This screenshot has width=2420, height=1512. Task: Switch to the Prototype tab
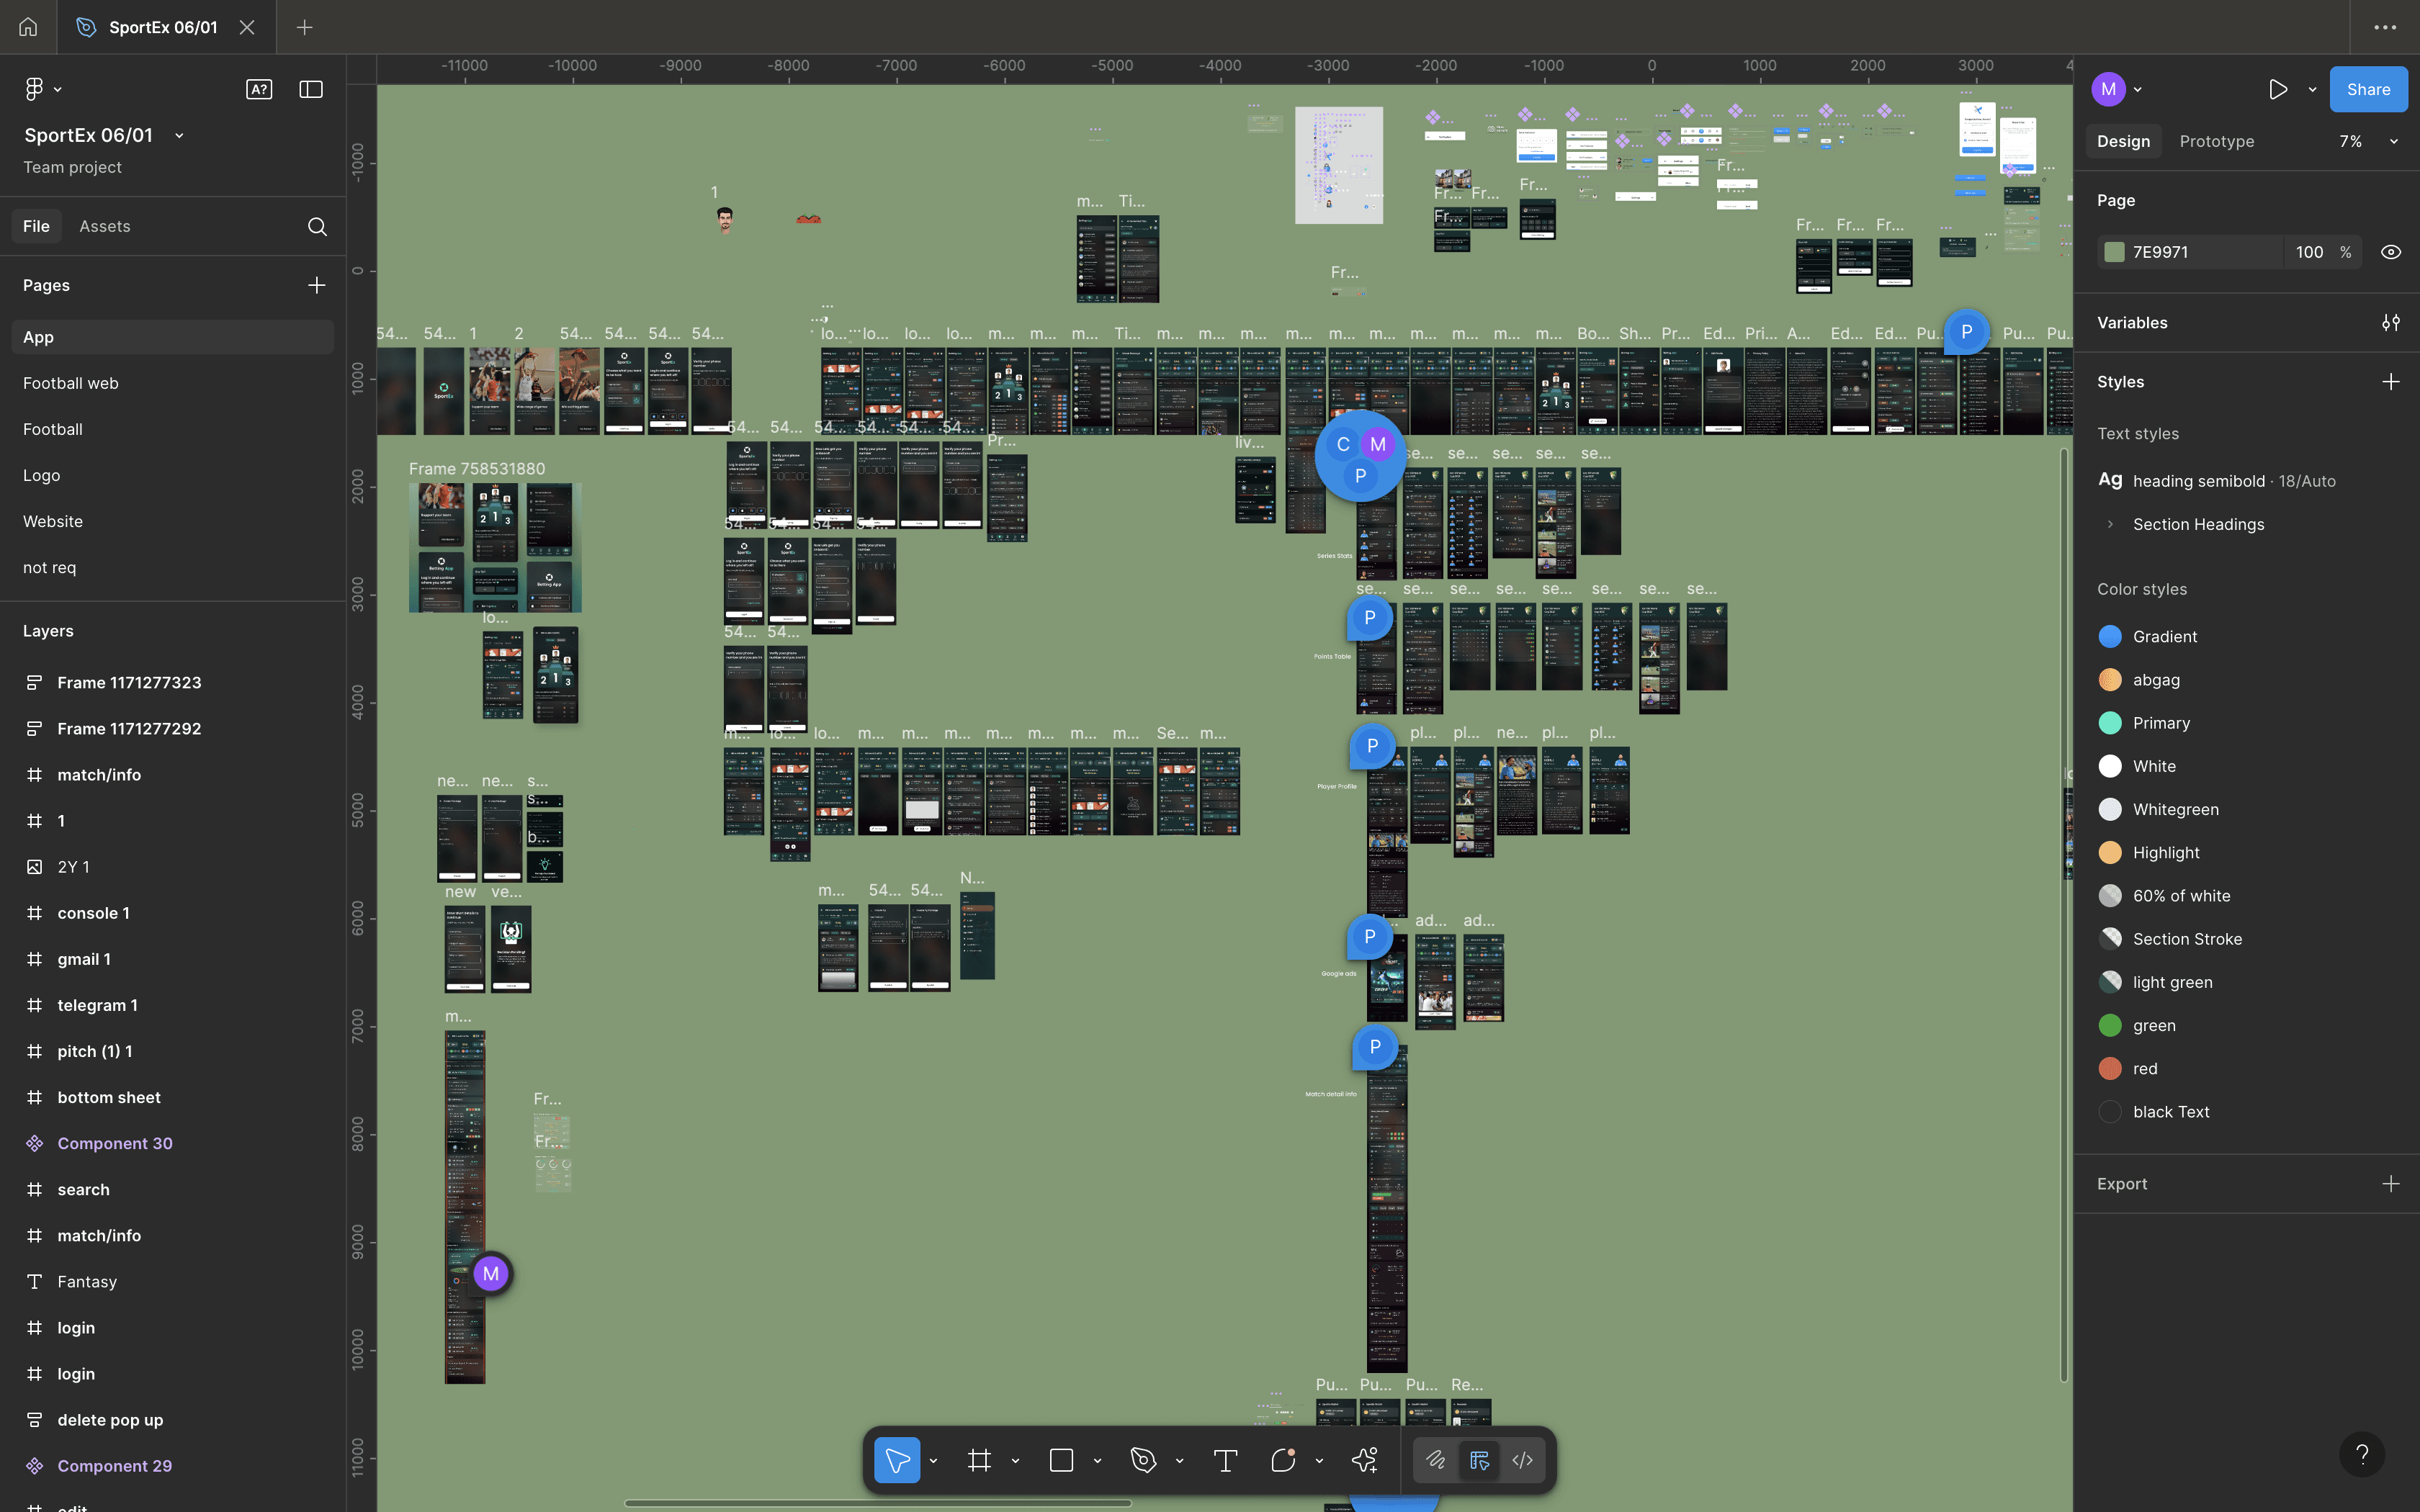click(2216, 142)
